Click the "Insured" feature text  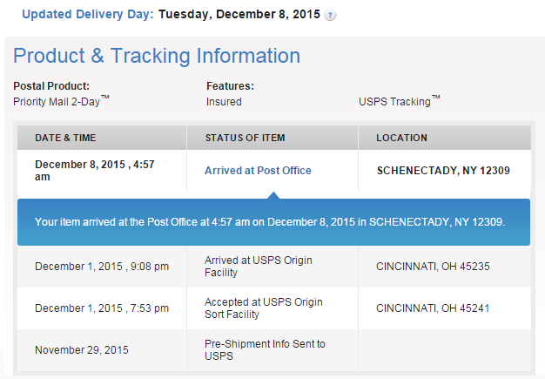[224, 101]
